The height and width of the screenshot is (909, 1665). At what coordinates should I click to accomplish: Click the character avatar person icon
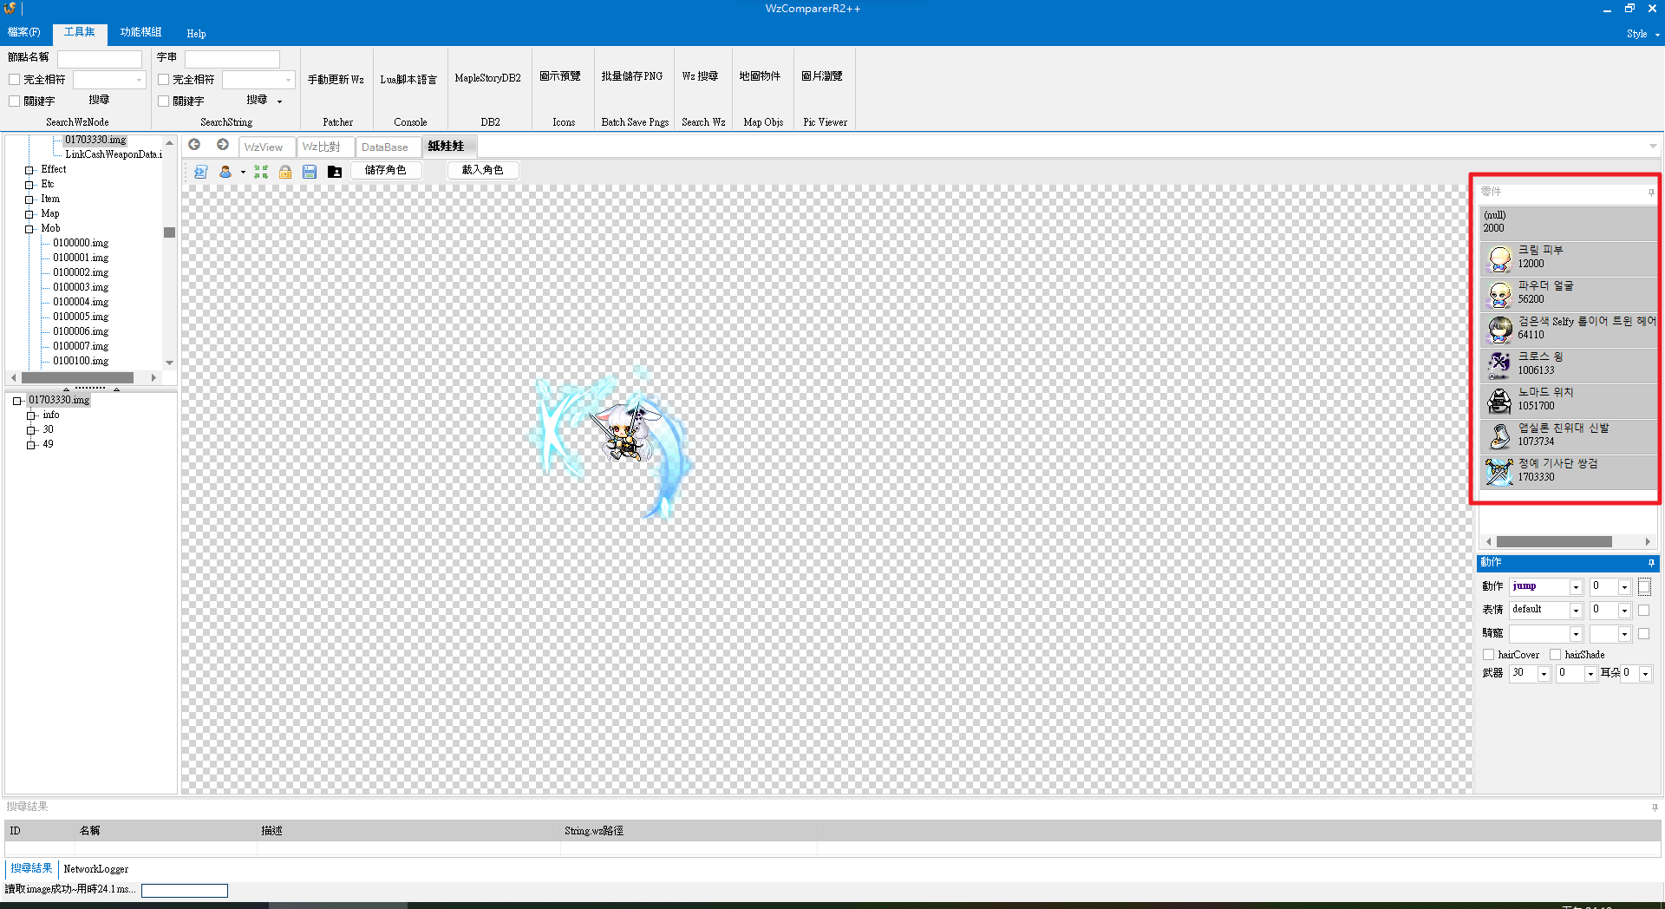click(225, 172)
